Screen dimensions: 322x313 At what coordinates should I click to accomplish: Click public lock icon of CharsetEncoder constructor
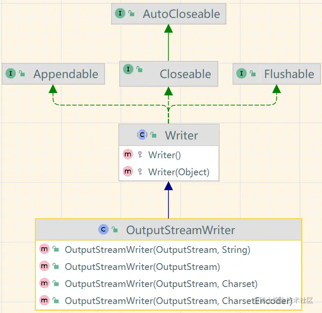(x=56, y=300)
